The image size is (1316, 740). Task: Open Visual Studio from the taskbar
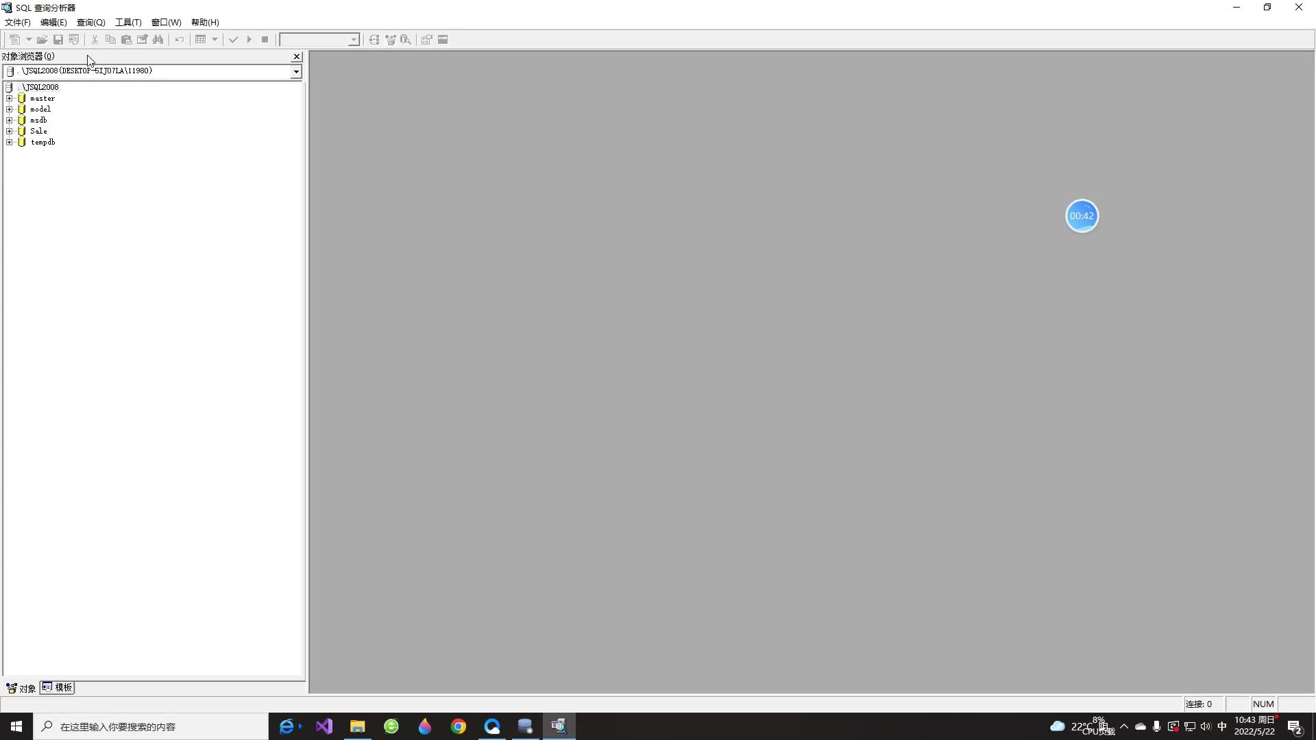[324, 726]
